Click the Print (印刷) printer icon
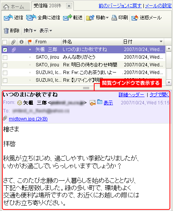Image resolution: width=173 pixels, height=211 pixels. point(114,18)
